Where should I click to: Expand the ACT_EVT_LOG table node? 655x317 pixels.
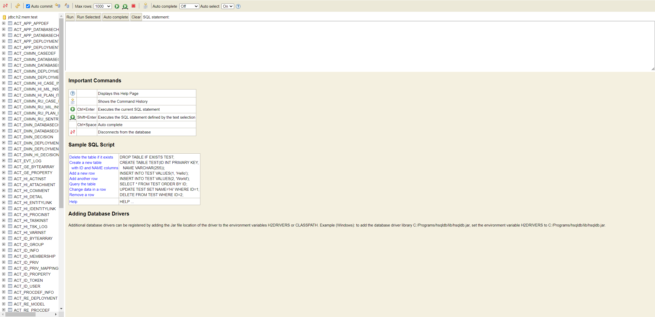click(4, 161)
